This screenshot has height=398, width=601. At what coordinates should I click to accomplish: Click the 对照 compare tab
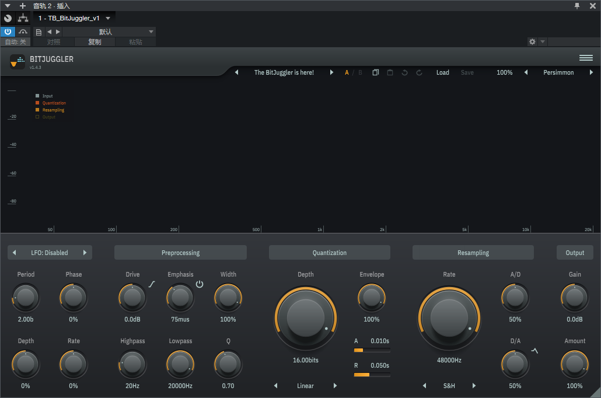(54, 42)
